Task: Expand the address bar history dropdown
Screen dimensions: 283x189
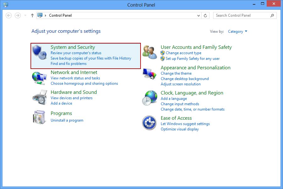Action: [x=198, y=15]
